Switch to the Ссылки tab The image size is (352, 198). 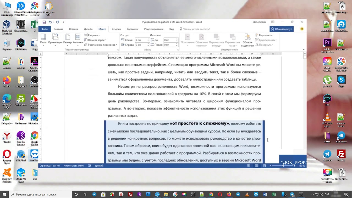click(116, 29)
